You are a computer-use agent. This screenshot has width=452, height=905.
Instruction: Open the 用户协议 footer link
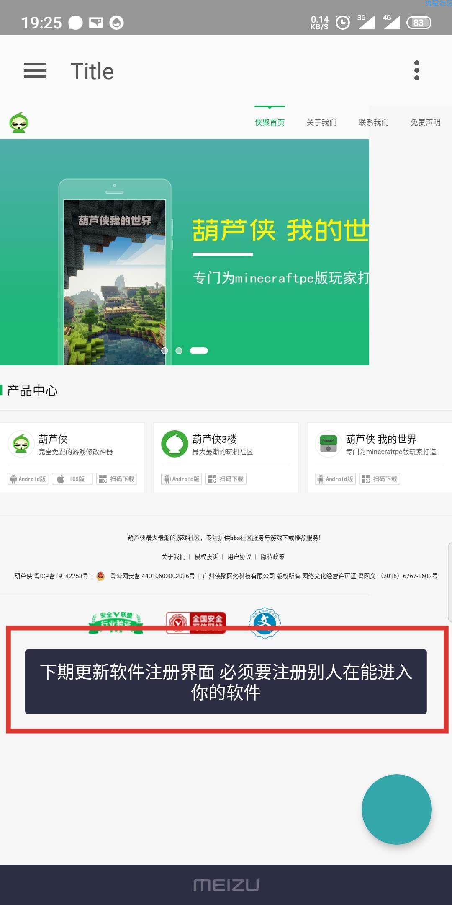[x=239, y=557]
